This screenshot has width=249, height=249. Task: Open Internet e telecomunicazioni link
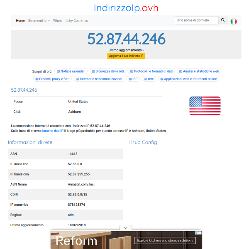99,79
